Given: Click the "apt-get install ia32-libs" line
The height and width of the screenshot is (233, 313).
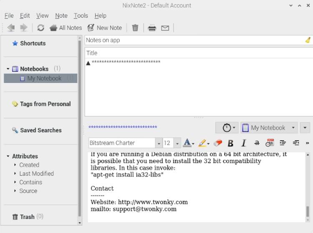Looking at the screenshot, I should click(x=127, y=175).
